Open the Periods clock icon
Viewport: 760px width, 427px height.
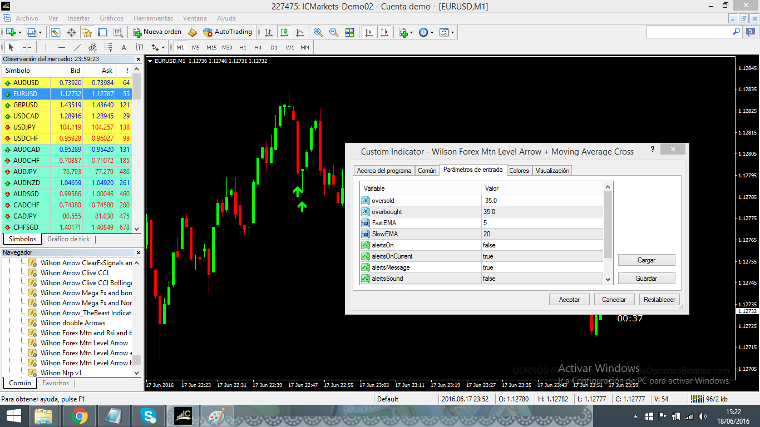(423, 32)
